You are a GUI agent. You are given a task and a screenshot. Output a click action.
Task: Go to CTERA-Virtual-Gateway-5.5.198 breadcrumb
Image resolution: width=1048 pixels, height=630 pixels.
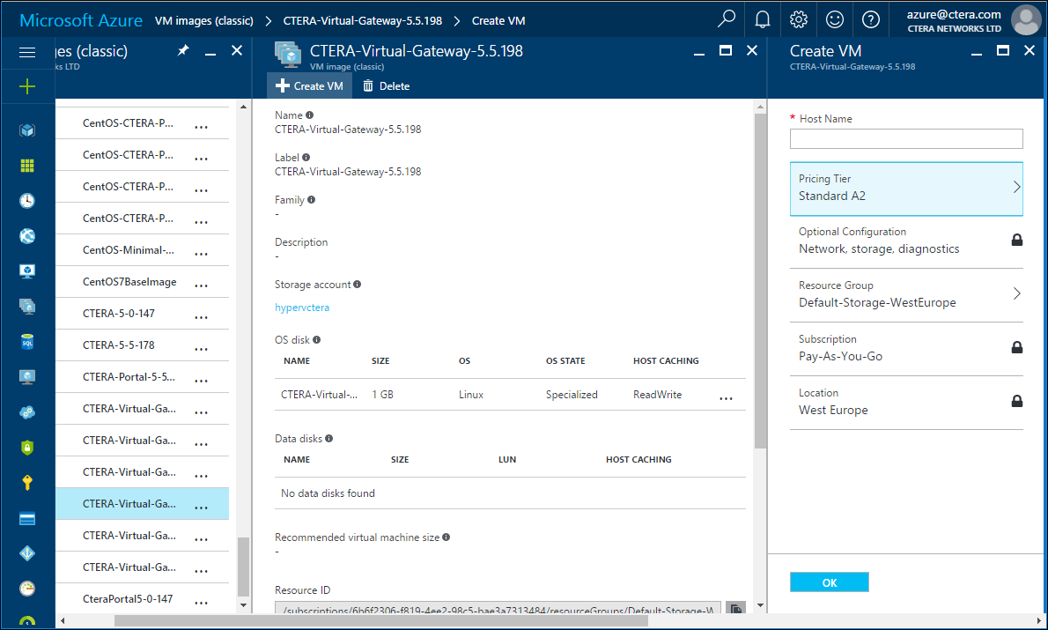(362, 21)
